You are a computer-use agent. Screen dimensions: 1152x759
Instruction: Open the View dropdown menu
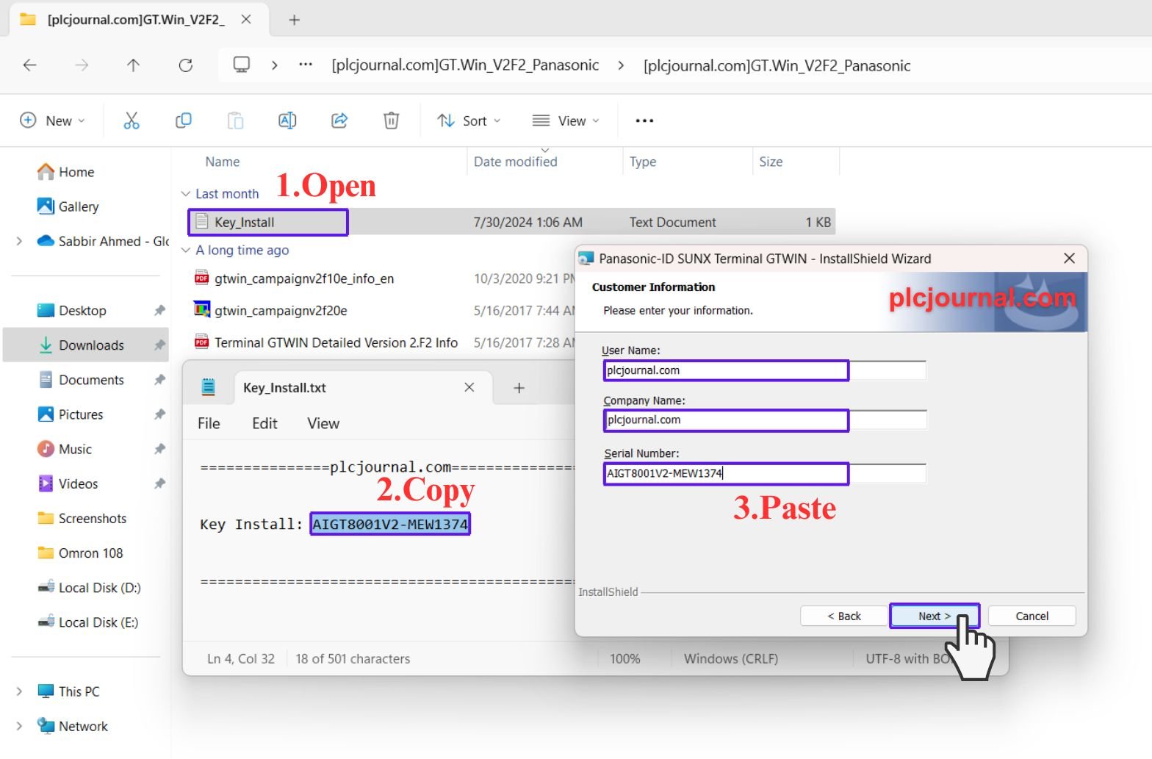pyautogui.click(x=566, y=120)
